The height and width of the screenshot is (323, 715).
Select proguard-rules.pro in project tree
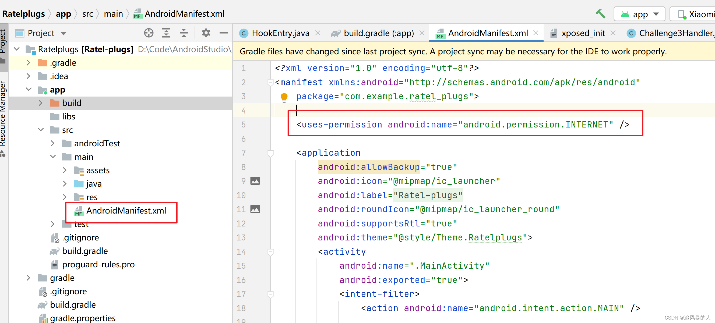pos(98,264)
